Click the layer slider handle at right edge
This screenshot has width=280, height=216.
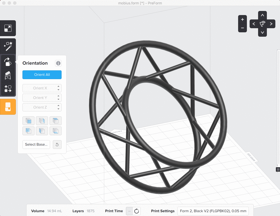tap(278, 169)
